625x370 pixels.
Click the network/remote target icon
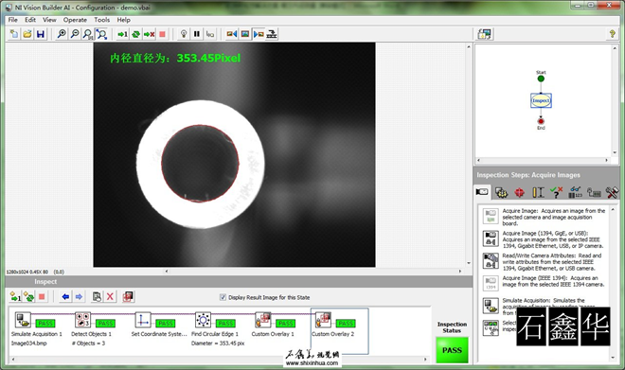click(272, 34)
